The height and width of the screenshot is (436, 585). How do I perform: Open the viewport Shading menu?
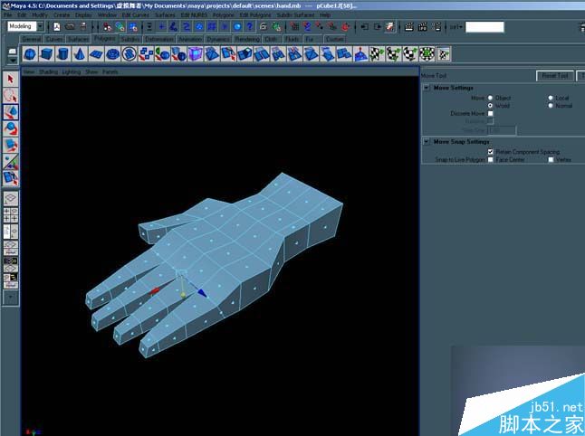pyautogui.click(x=48, y=71)
